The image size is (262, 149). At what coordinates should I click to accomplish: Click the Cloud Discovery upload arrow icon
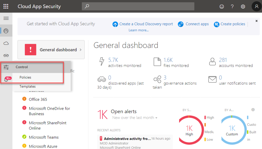pos(115,24)
